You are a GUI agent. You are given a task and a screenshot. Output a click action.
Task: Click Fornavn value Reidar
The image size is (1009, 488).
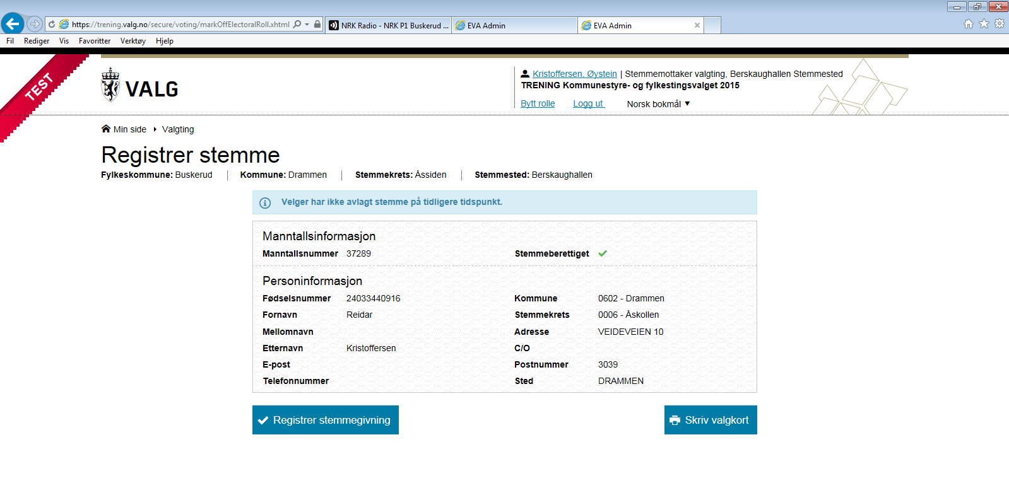tap(360, 315)
